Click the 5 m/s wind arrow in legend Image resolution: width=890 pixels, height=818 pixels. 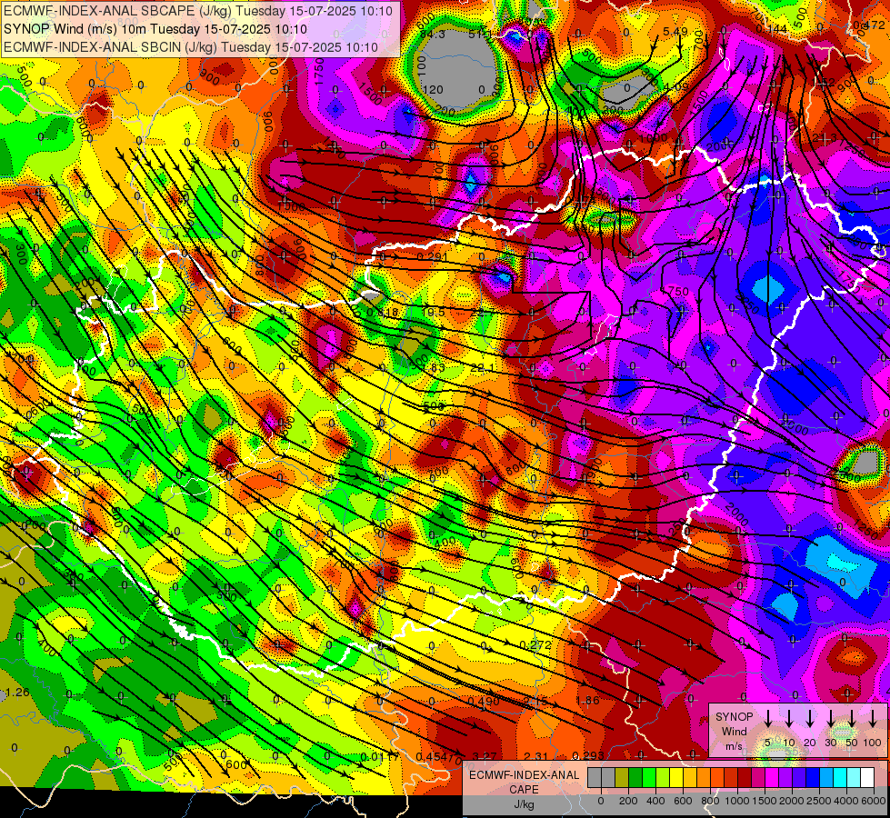click(x=767, y=719)
